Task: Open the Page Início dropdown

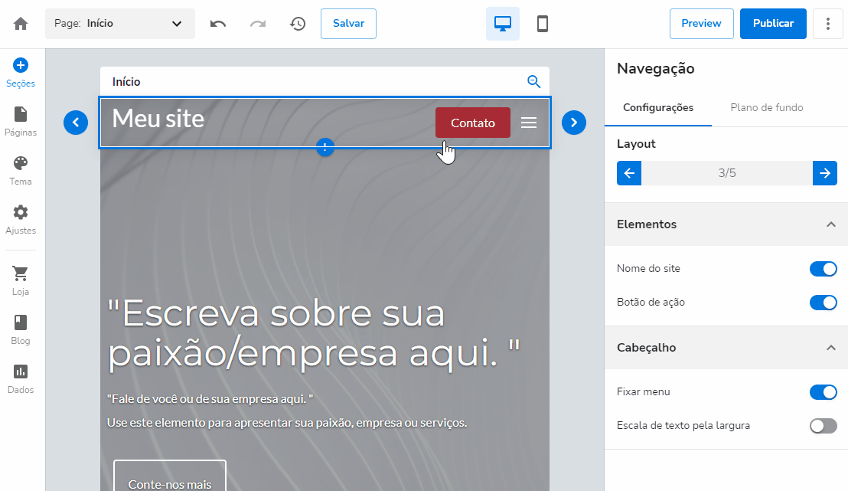Action: pos(120,23)
